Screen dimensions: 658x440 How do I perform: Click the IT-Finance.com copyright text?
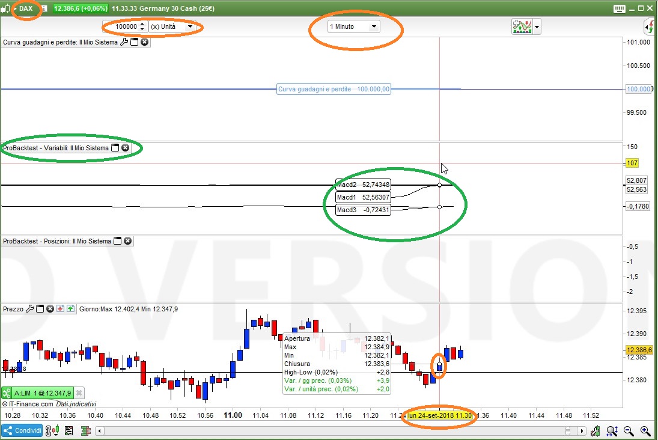click(x=28, y=404)
